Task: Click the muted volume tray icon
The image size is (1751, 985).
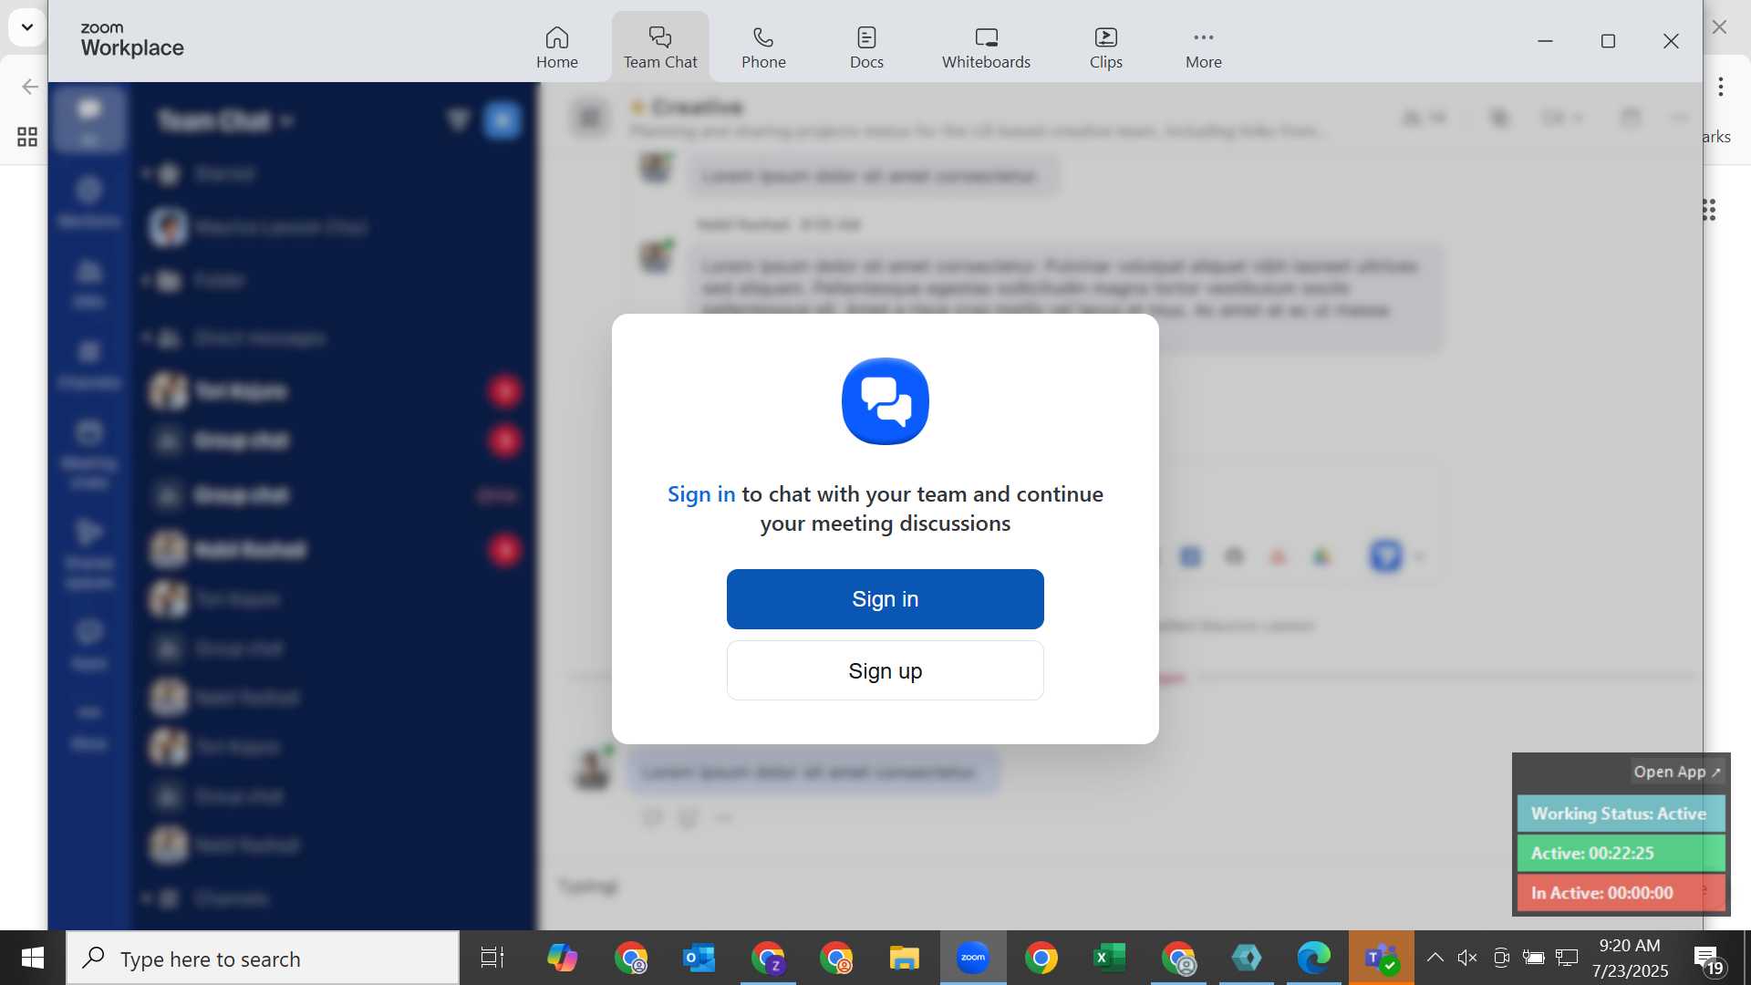Action: [x=1467, y=958]
